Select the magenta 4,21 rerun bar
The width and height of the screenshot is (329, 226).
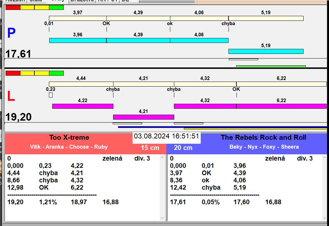click(144, 117)
